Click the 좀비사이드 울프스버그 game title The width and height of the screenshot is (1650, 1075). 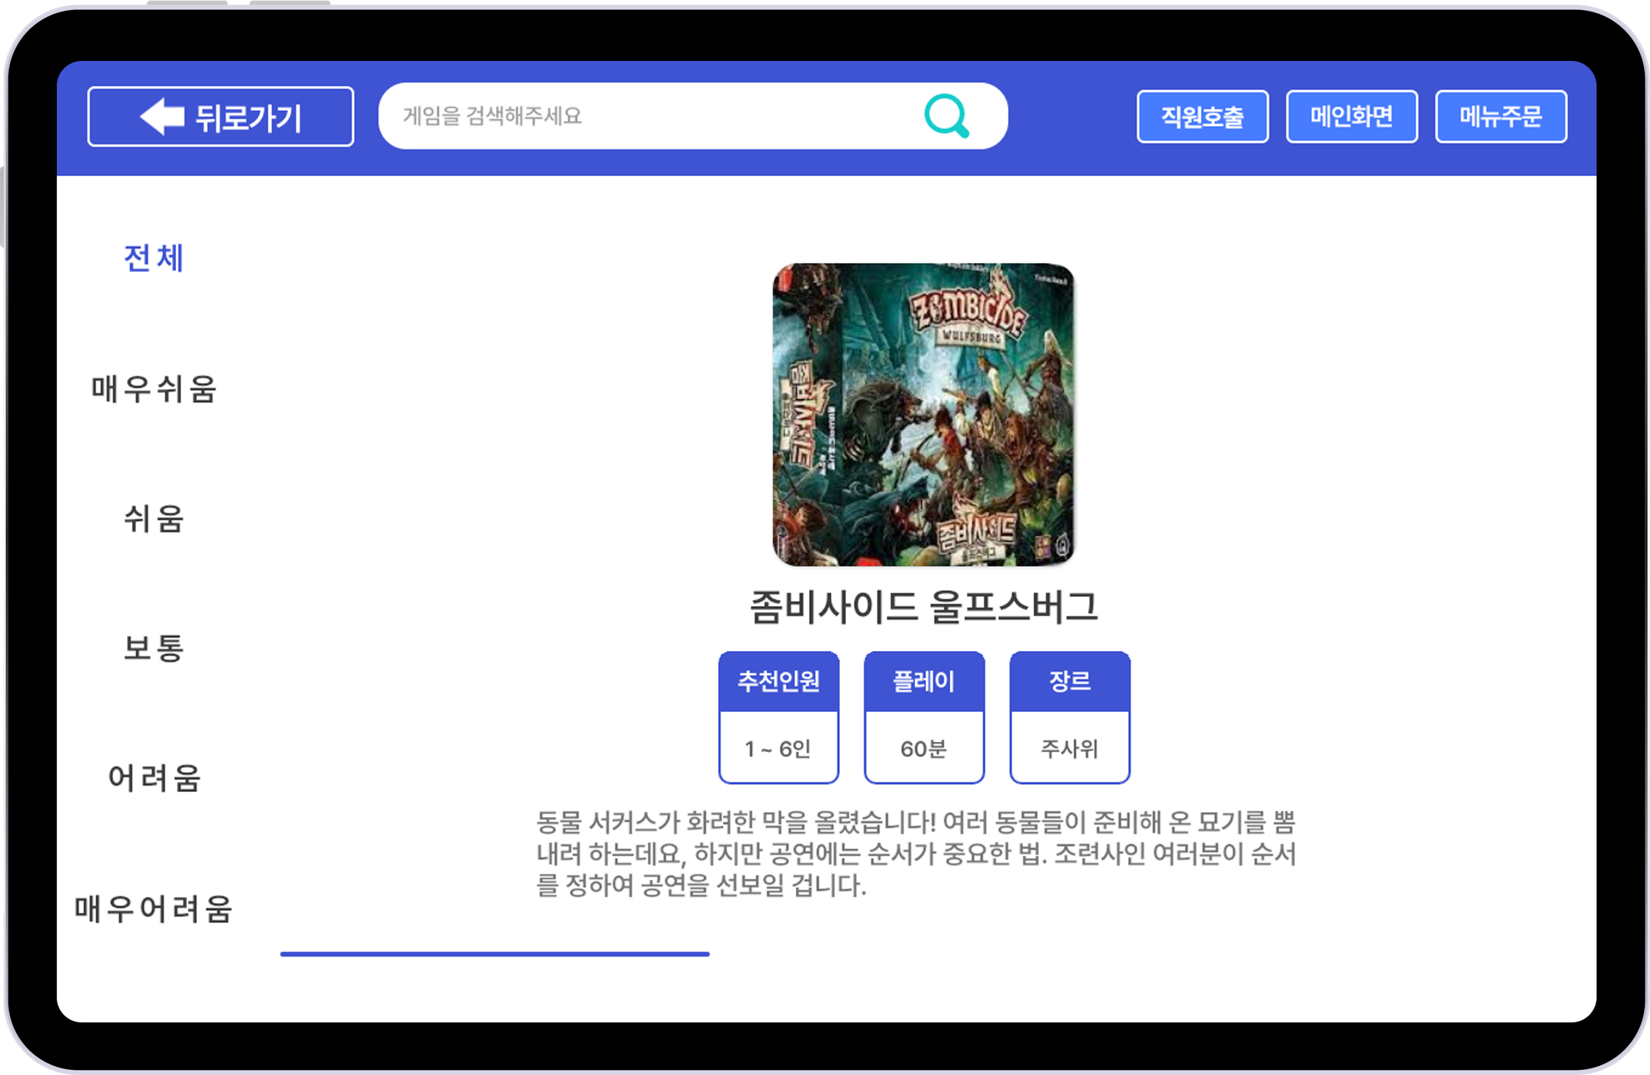click(x=923, y=607)
